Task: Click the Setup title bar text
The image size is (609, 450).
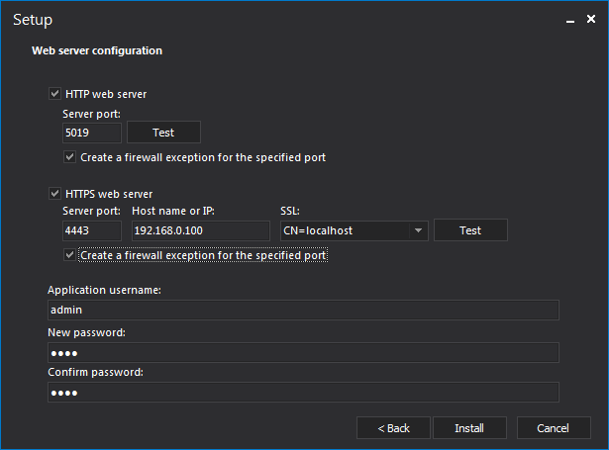Action: click(x=33, y=20)
